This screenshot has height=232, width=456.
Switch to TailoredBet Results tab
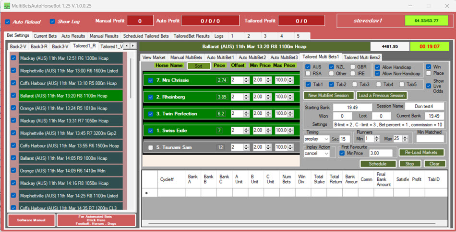point(192,36)
